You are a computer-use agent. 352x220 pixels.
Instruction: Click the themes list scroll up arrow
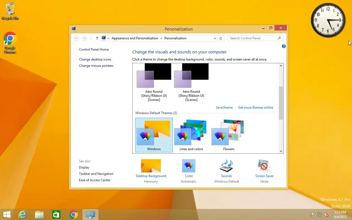coord(281,66)
